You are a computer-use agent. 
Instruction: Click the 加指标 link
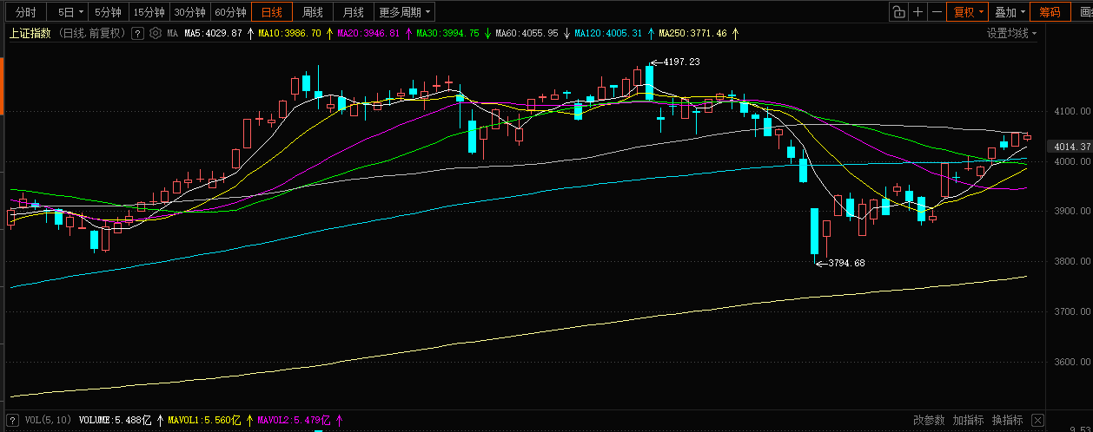969,420
